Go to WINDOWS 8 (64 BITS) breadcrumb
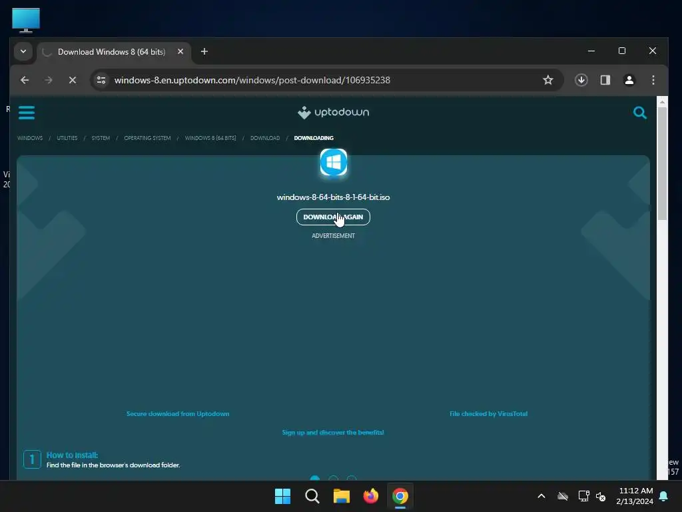The image size is (682, 512). click(210, 138)
